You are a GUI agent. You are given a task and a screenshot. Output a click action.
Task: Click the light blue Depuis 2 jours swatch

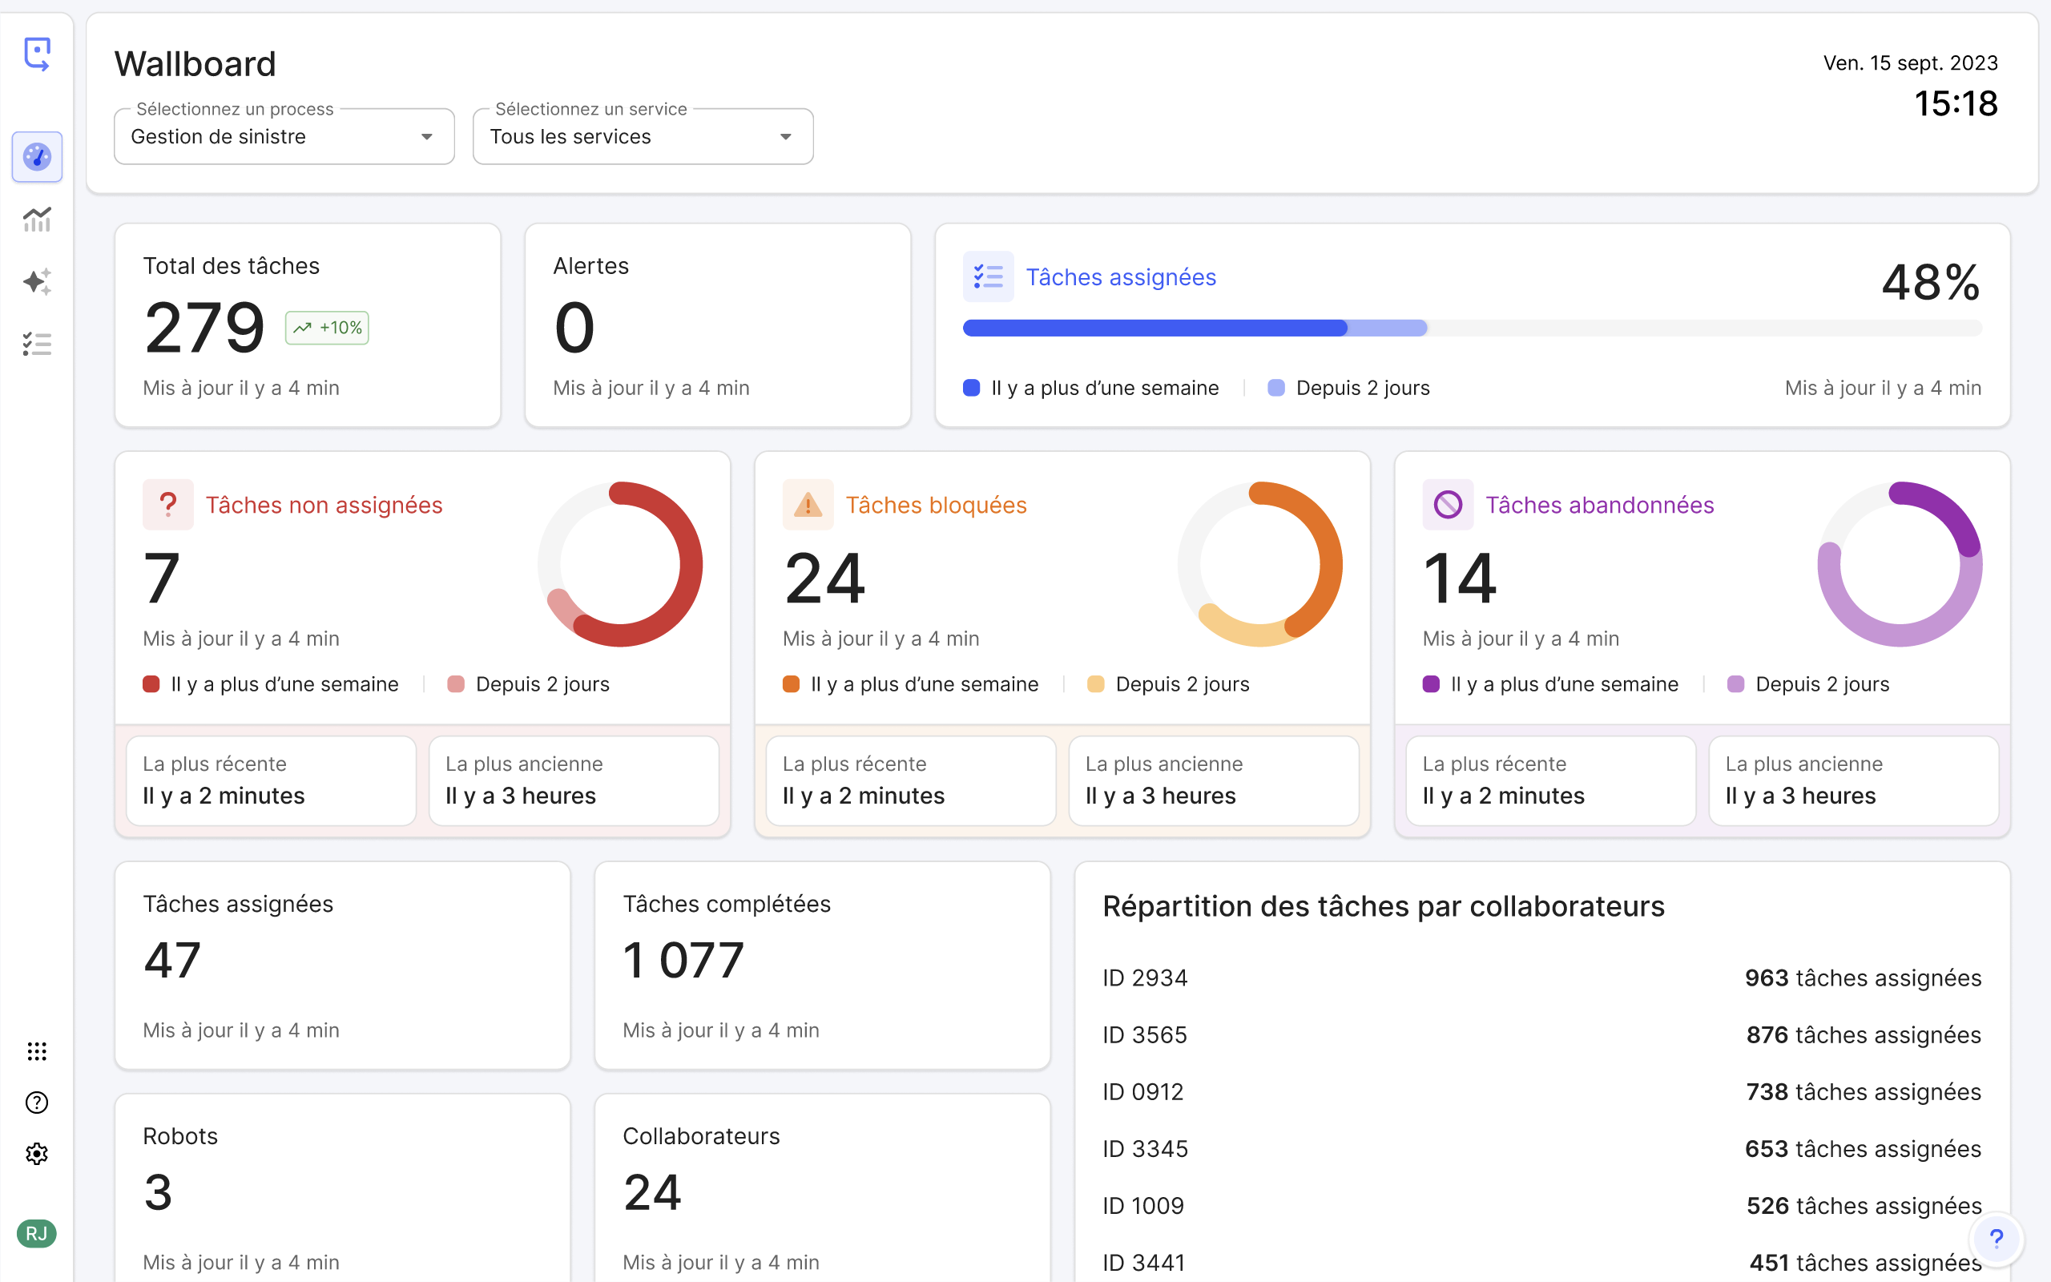(1275, 389)
